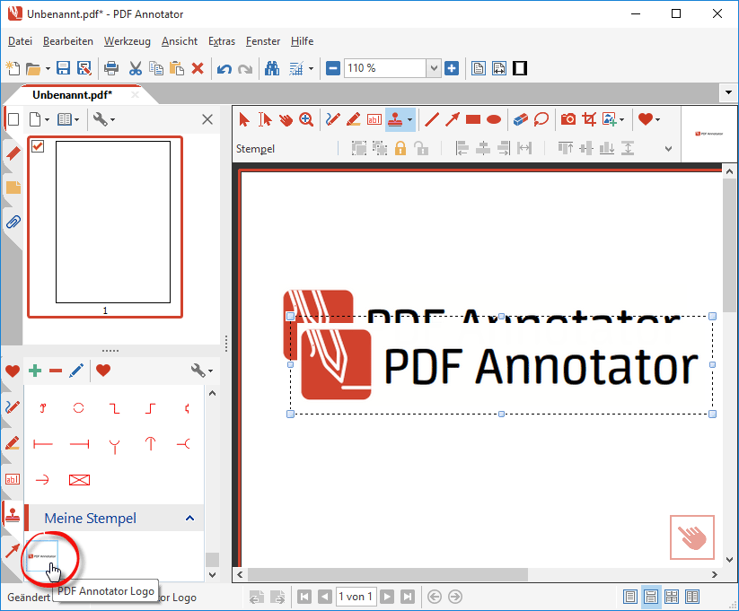The width and height of the screenshot is (739, 611).
Task: Collapse the Meine Stempel section
Action: 189,519
